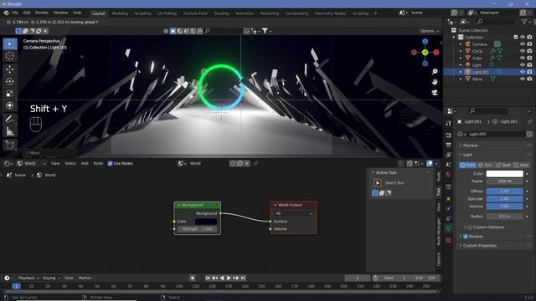Viewport: 536px width, 301px height.
Task: Select the Annotate pencil tool
Action: click(x=10, y=119)
